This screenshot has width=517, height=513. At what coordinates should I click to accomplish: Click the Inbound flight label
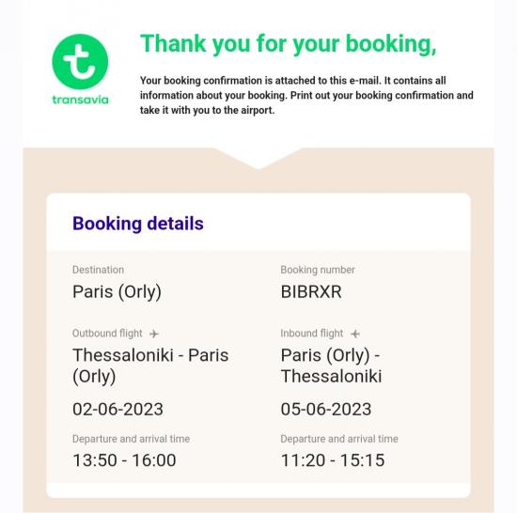[312, 334]
